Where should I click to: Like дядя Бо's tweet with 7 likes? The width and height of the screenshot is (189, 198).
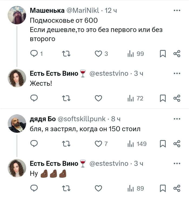pos(99,144)
